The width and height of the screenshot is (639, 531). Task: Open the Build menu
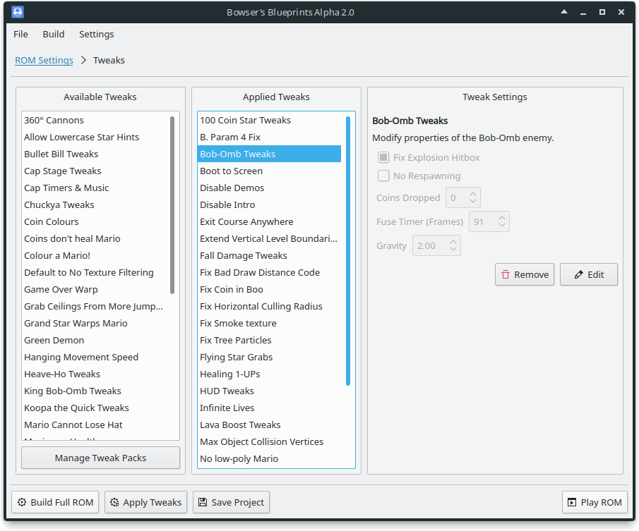point(54,34)
